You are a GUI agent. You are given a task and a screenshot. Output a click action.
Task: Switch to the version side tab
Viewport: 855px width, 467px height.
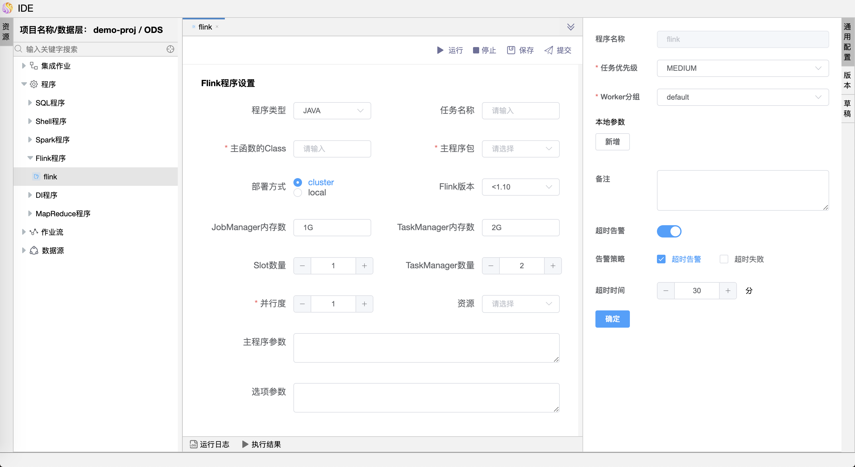pos(847,80)
